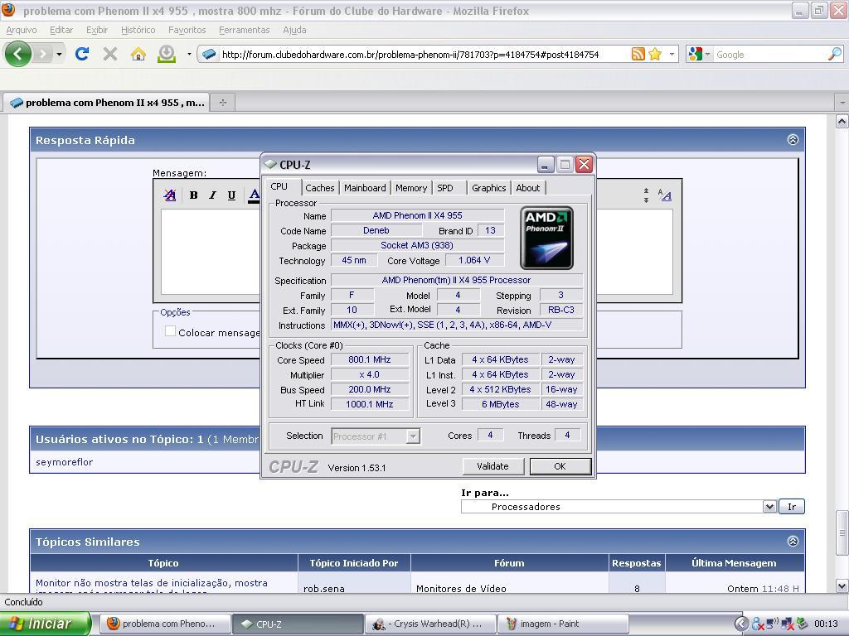This screenshot has width=849, height=636.
Task: Switch to Crysis Warhead in the taskbar
Action: [430, 624]
